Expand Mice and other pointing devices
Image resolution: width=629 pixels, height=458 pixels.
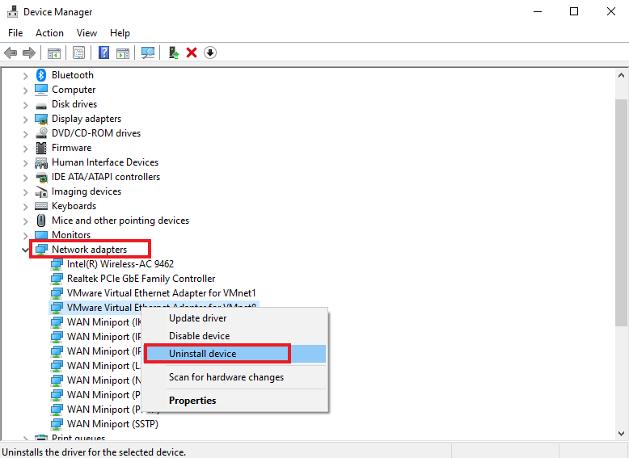(x=25, y=221)
